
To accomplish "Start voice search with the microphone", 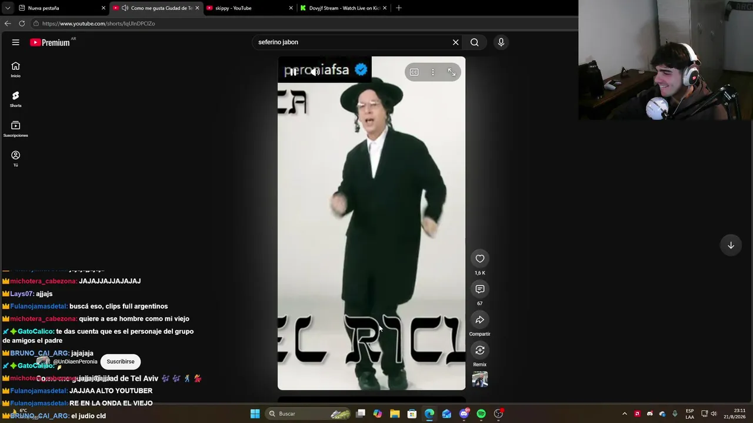I will (501, 42).
